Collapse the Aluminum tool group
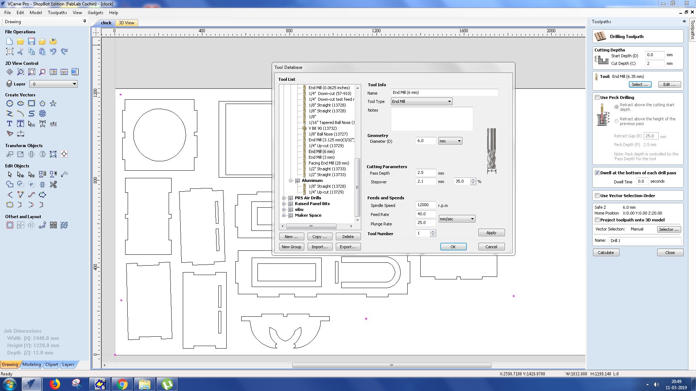Viewport: 696px width, 391px height. coord(291,180)
